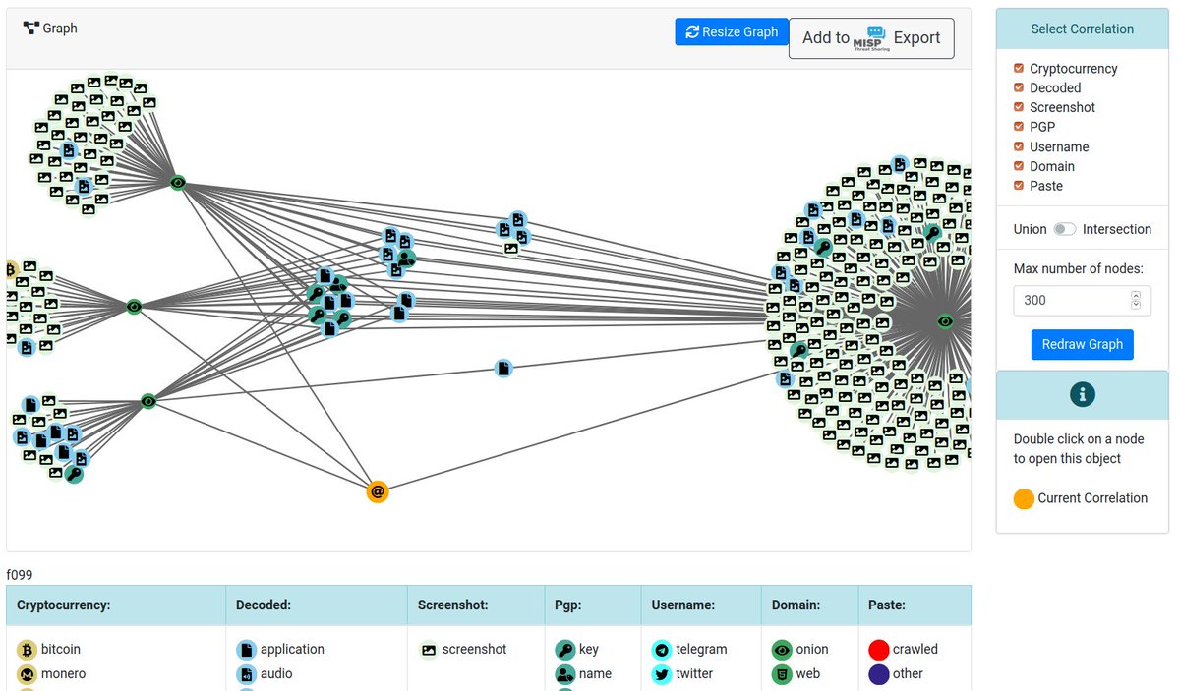The height and width of the screenshot is (691, 1180).
Task: Switch Union to Intersection mode
Action: (x=1064, y=229)
